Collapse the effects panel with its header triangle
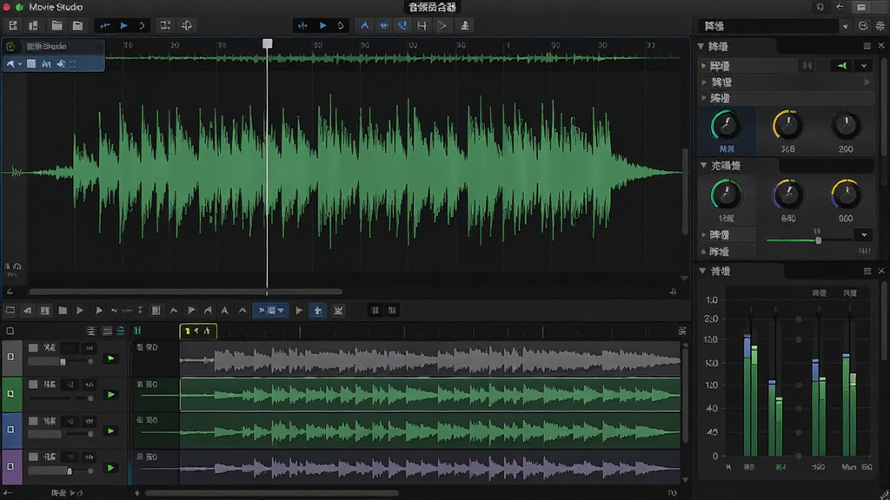This screenshot has width=890, height=500. coord(701,46)
